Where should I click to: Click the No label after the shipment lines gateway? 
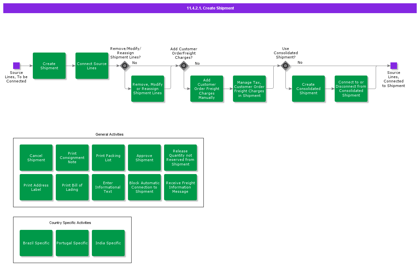pyautogui.click(x=135, y=63)
